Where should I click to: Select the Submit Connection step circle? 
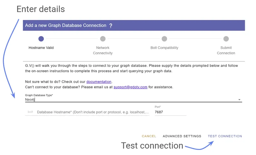tap(226, 39)
